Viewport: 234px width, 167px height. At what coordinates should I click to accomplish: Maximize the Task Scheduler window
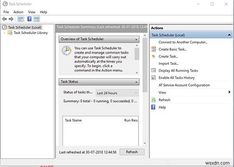[212, 4]
